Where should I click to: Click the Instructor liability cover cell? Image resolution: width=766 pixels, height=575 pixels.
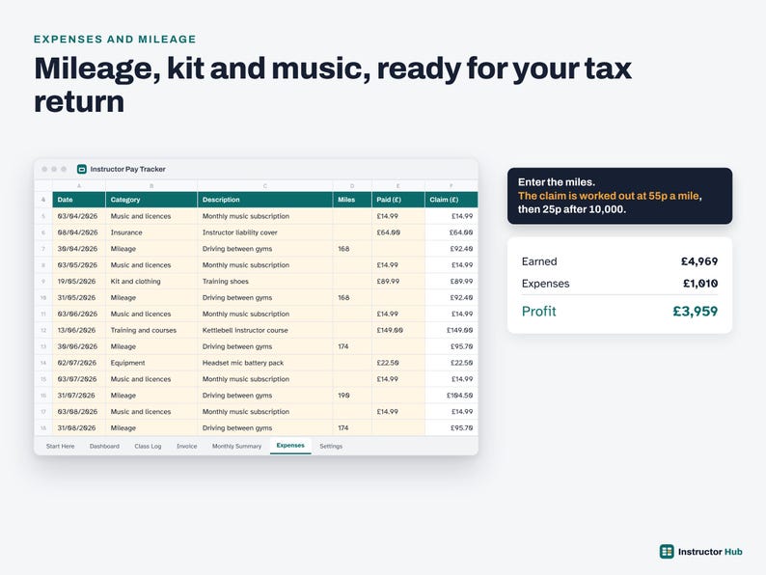(x=265, y=233)
